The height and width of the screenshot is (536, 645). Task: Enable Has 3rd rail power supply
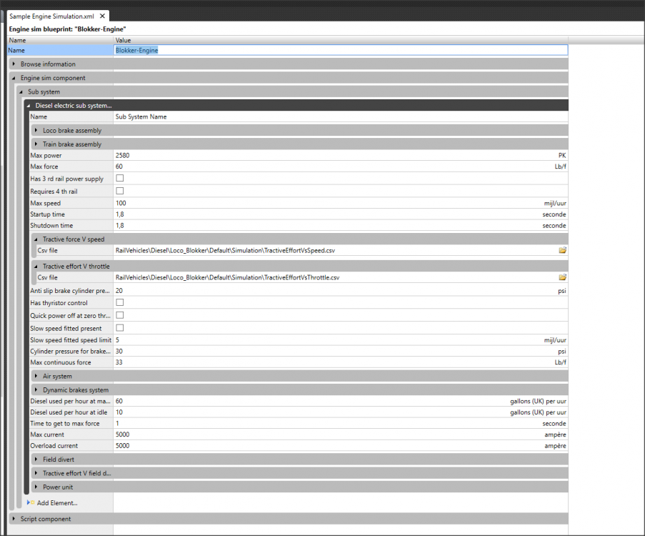(120, 179)
